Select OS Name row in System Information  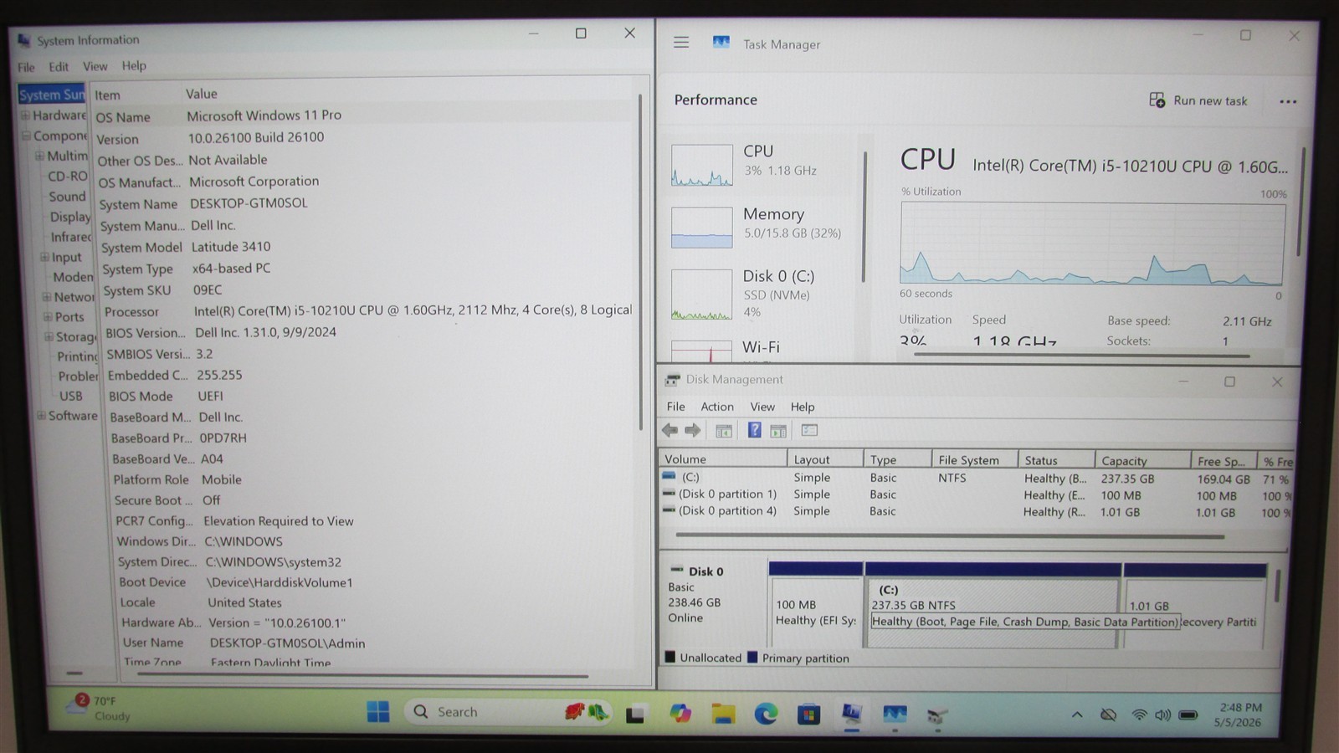coord(364,115)
